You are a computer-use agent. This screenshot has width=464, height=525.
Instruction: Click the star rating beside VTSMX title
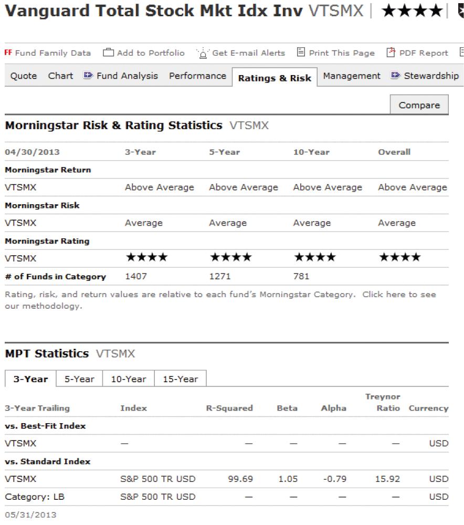pyautogui.click(x=412, y=11)
